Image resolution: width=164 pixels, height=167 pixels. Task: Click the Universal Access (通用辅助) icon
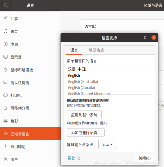6,146
